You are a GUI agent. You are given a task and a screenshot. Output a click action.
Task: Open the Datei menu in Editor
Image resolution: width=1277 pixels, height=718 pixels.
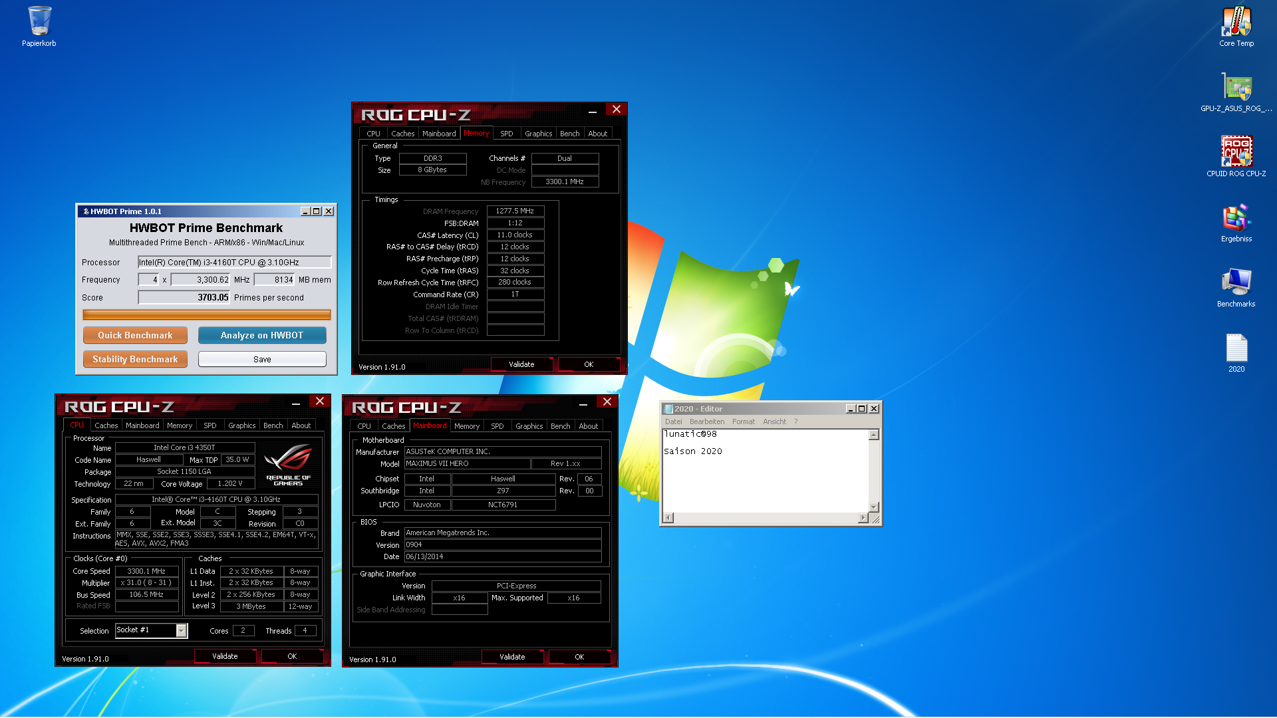click(673, 421)
